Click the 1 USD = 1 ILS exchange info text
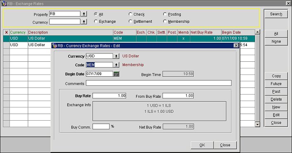The height and width of the screenshot is (153, 292). [x=159, y=106]
